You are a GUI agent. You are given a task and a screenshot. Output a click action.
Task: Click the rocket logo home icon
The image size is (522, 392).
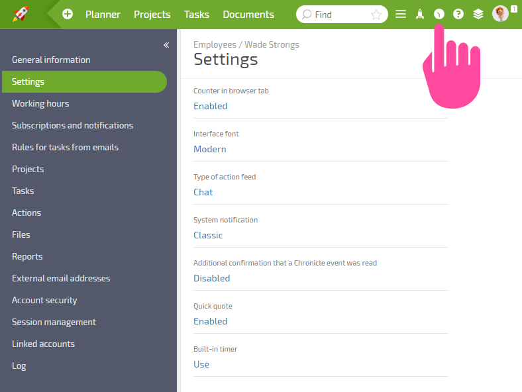pos(21,14)
